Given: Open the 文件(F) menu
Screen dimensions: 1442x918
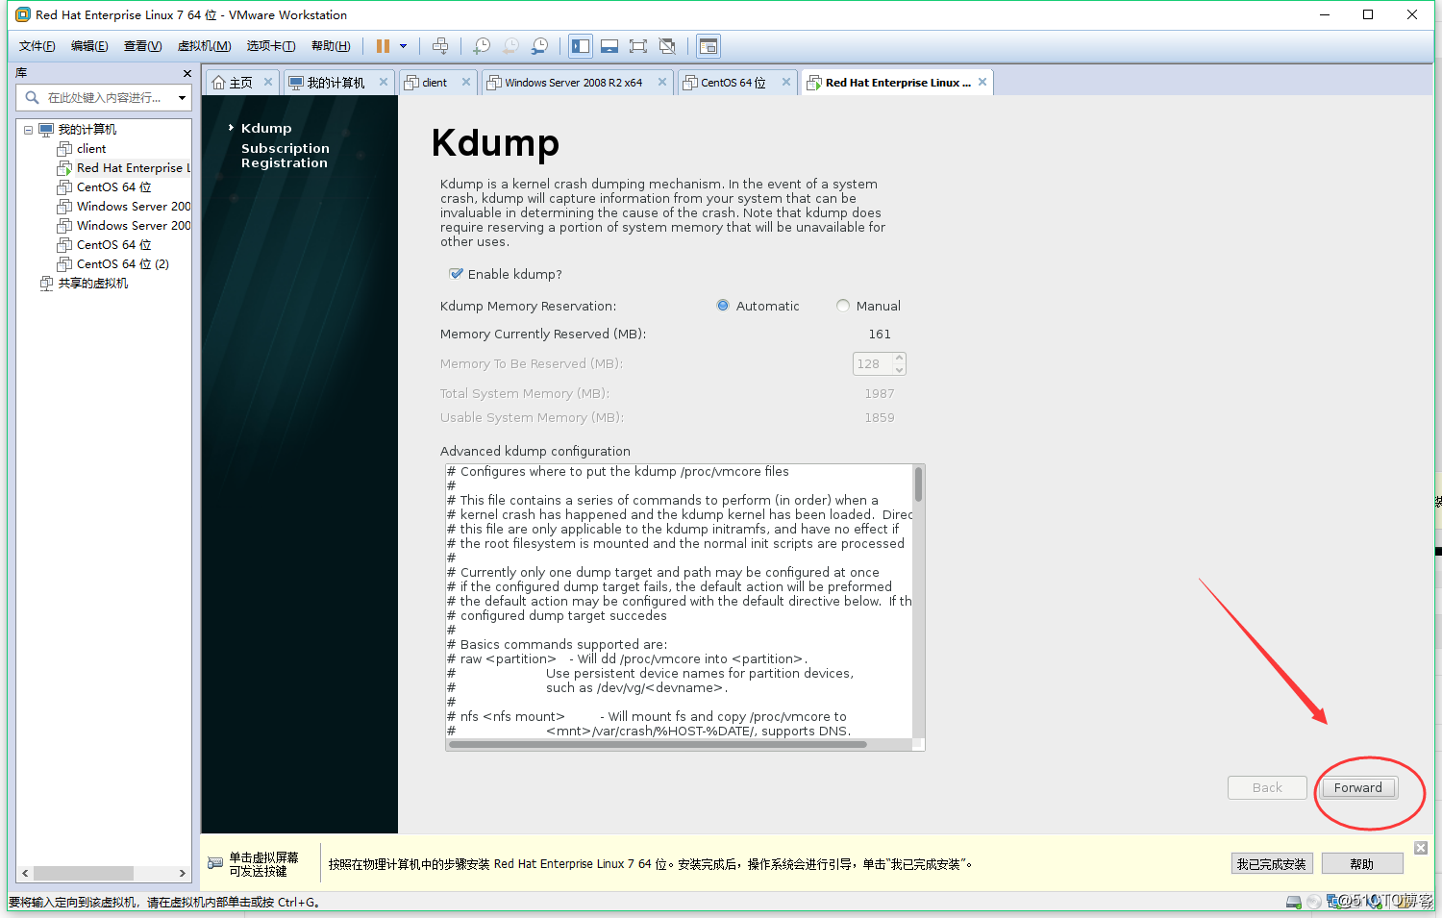Looking at the screenshot, I should click(37, 46).
